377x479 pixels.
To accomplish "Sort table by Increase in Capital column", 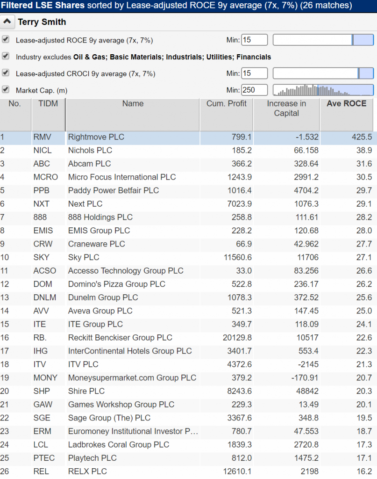I will [286, 115].
